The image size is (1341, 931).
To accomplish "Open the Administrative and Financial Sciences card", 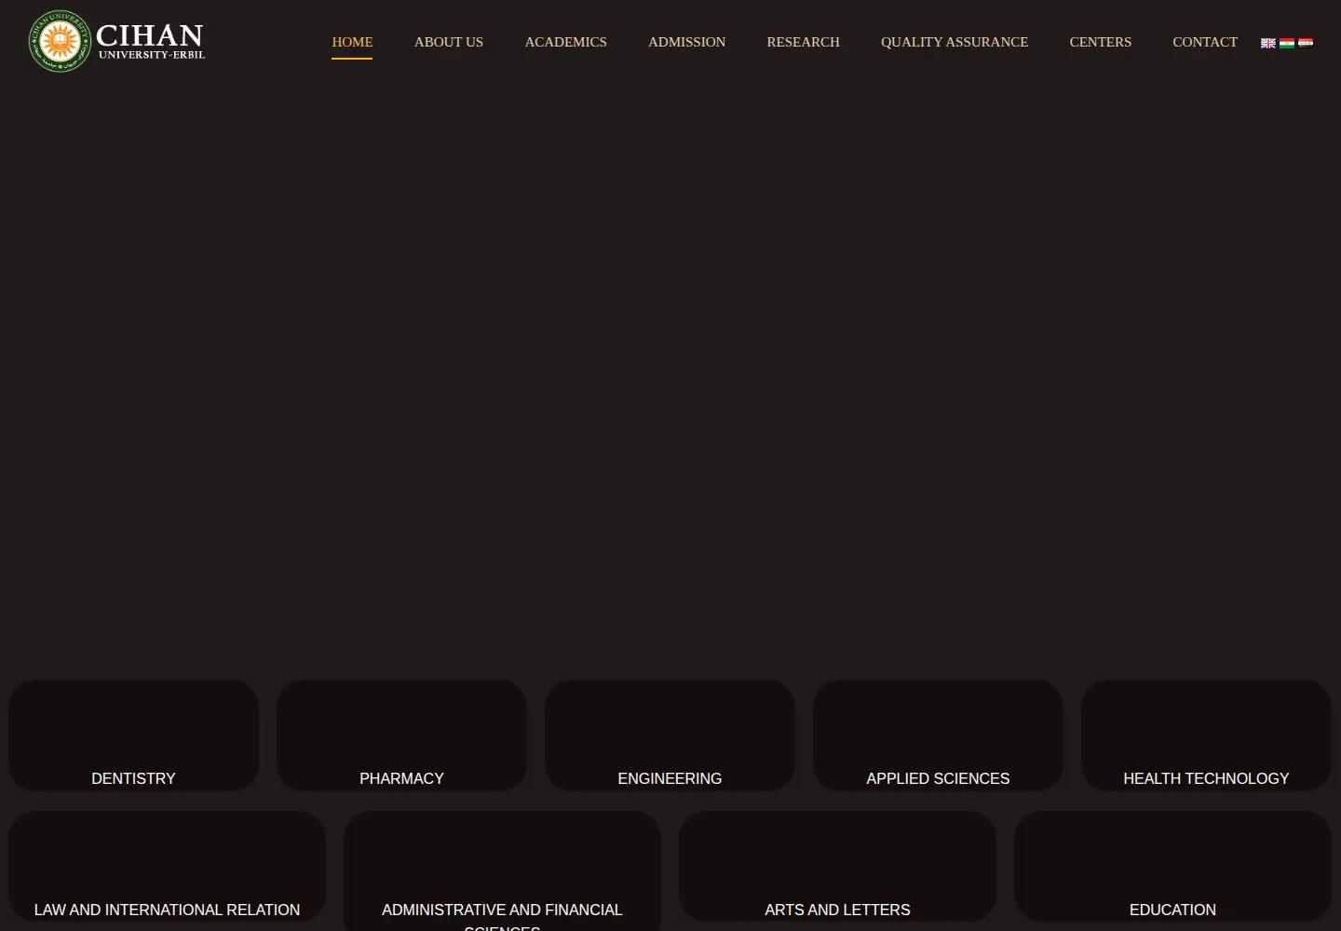I will pyautogui.click(x=502, y=871).
